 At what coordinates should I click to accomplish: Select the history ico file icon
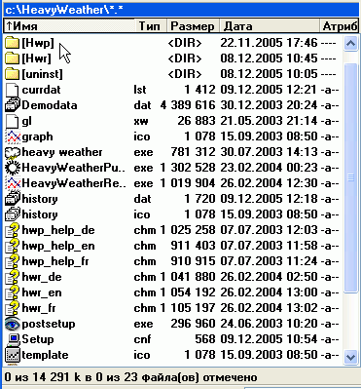[13, 214]
